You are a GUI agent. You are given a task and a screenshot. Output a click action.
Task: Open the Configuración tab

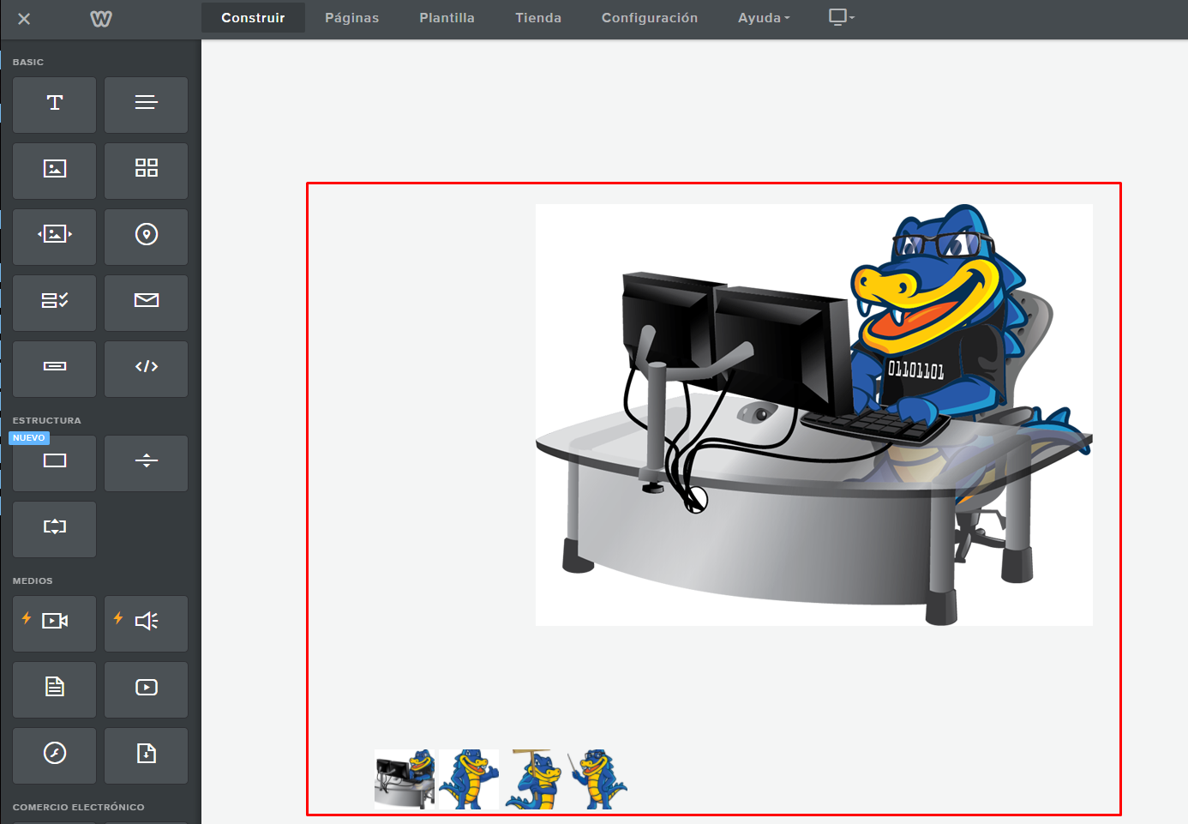coord(650,18)
